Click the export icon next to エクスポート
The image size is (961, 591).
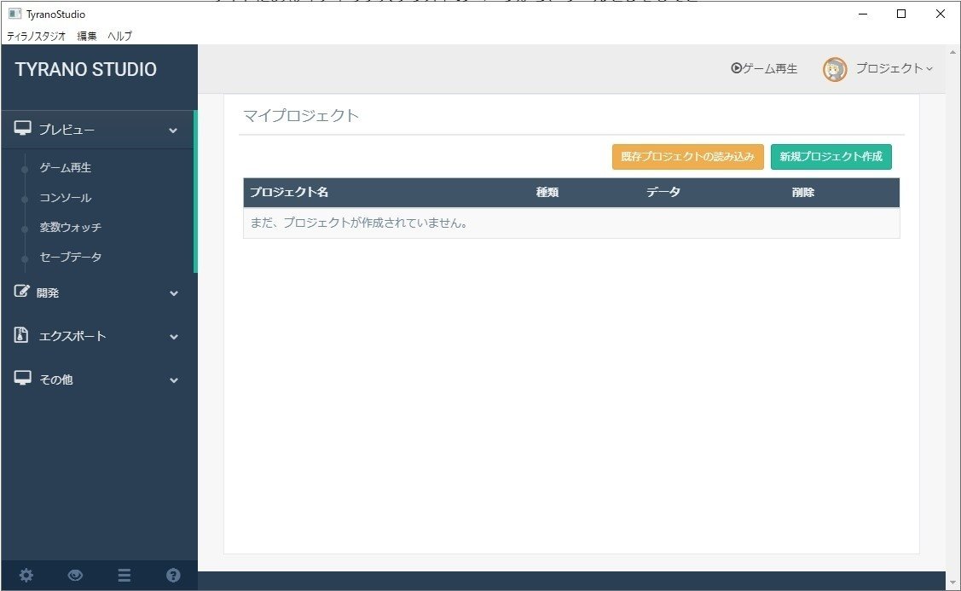pos(21,335)
